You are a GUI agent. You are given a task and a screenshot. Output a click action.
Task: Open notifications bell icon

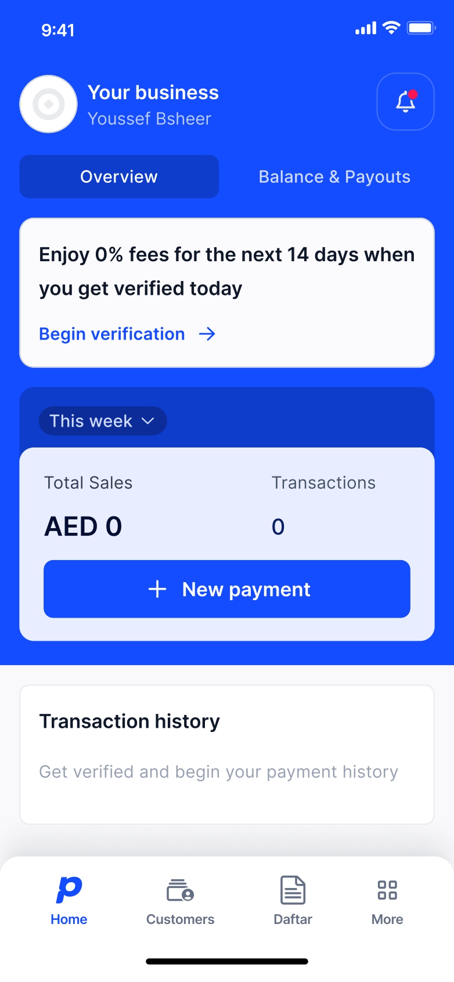click(405, 102)
